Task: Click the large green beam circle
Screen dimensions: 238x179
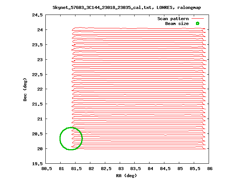Action: click(x=71, y=138)
